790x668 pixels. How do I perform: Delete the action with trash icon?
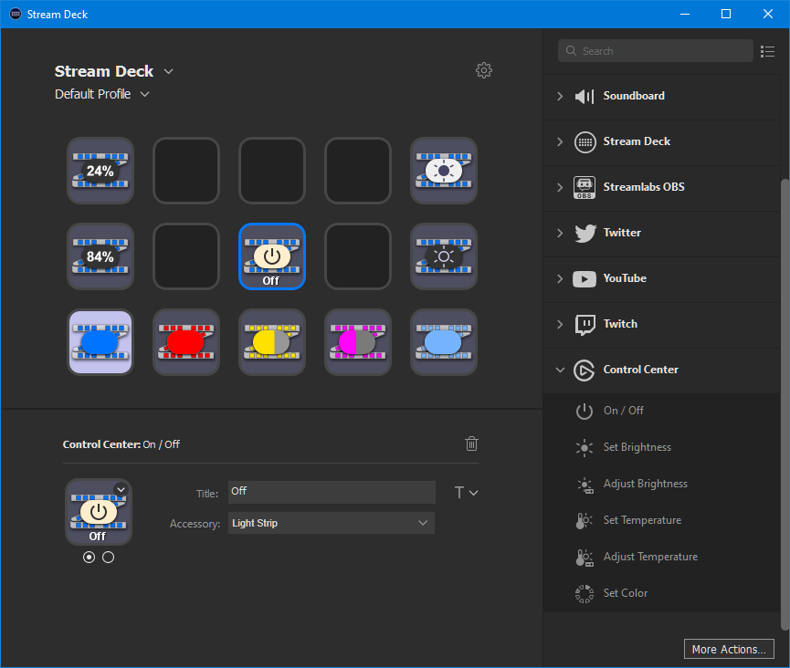click(x=471, y=444)
